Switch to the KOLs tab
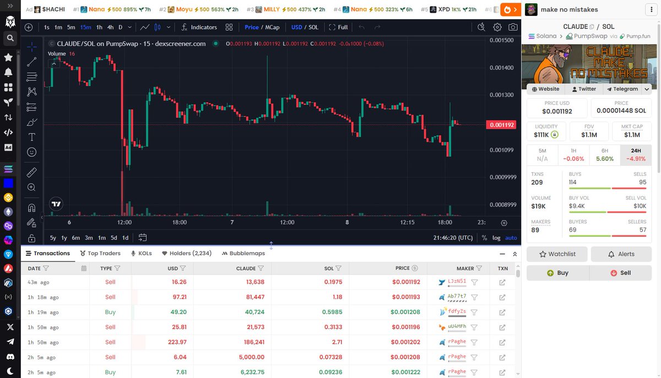This screenshot has height=378, width=661. click(142, 253)
